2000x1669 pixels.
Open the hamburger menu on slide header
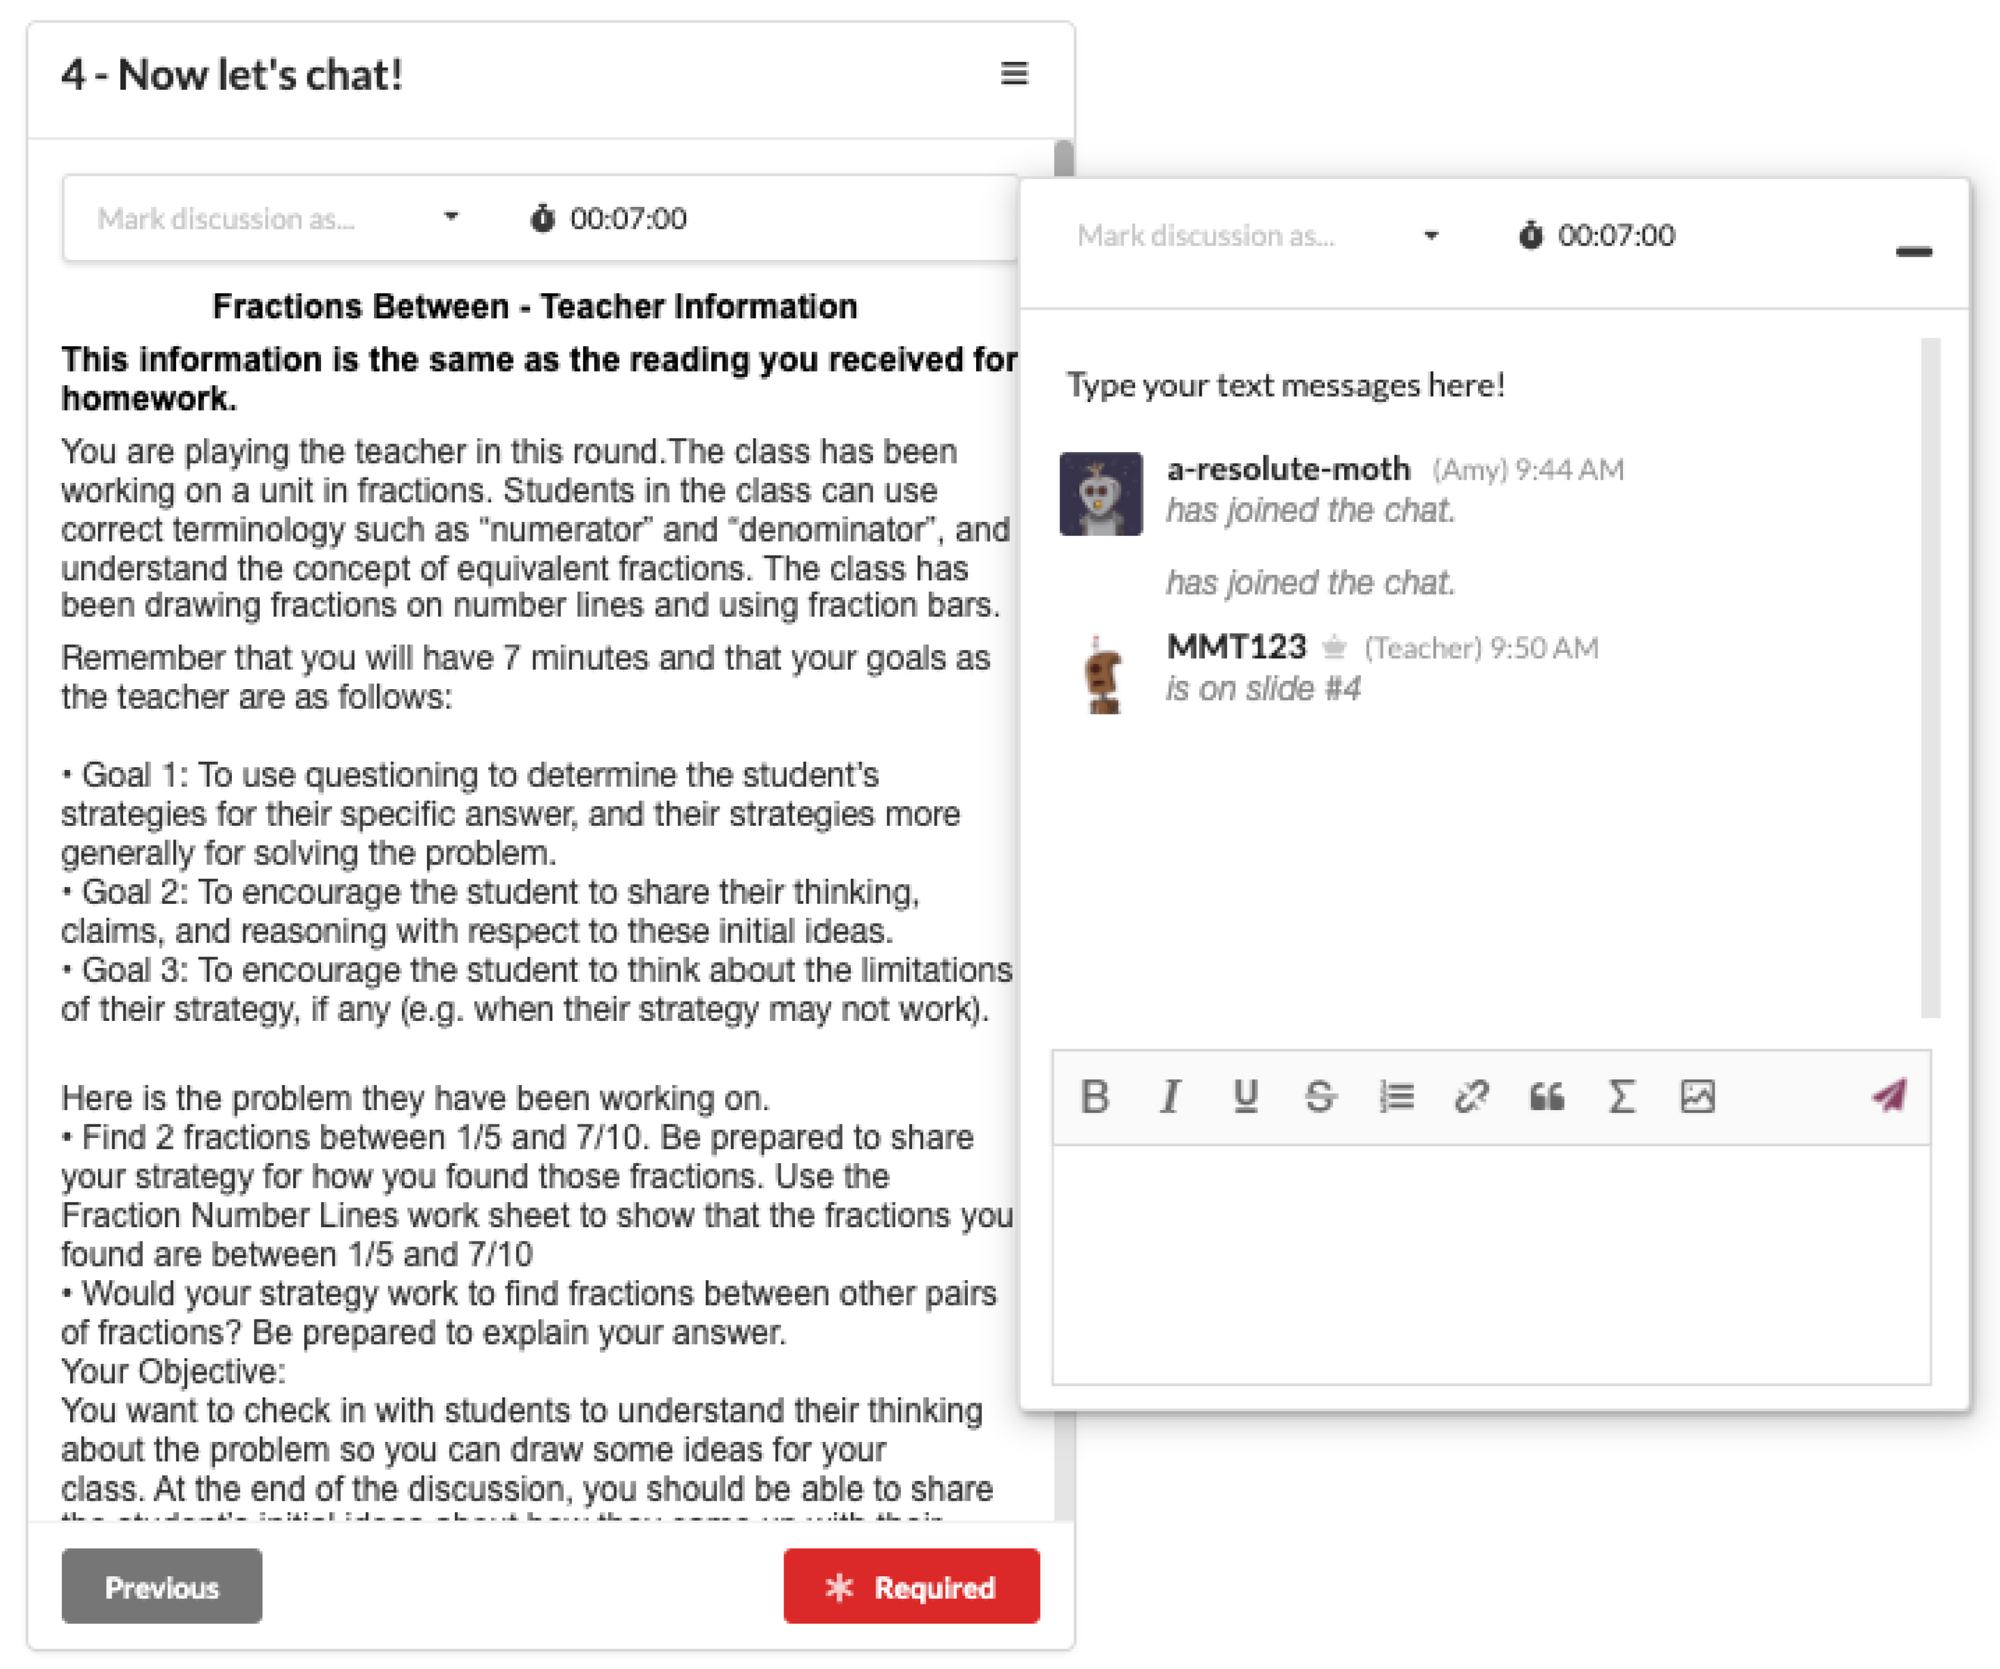1014,73
